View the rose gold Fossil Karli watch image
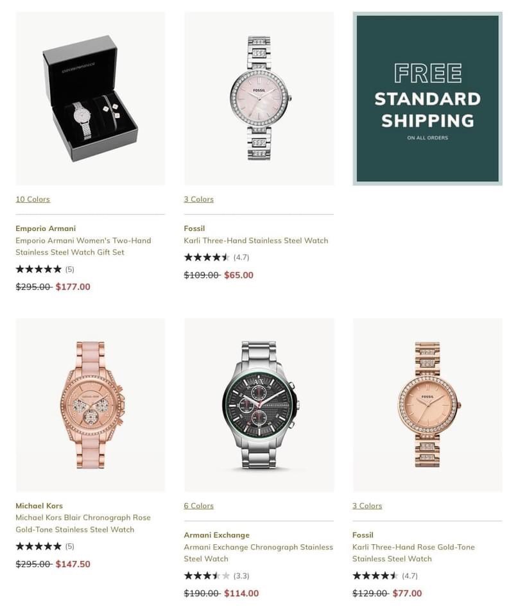 click(x=427, y=405)
